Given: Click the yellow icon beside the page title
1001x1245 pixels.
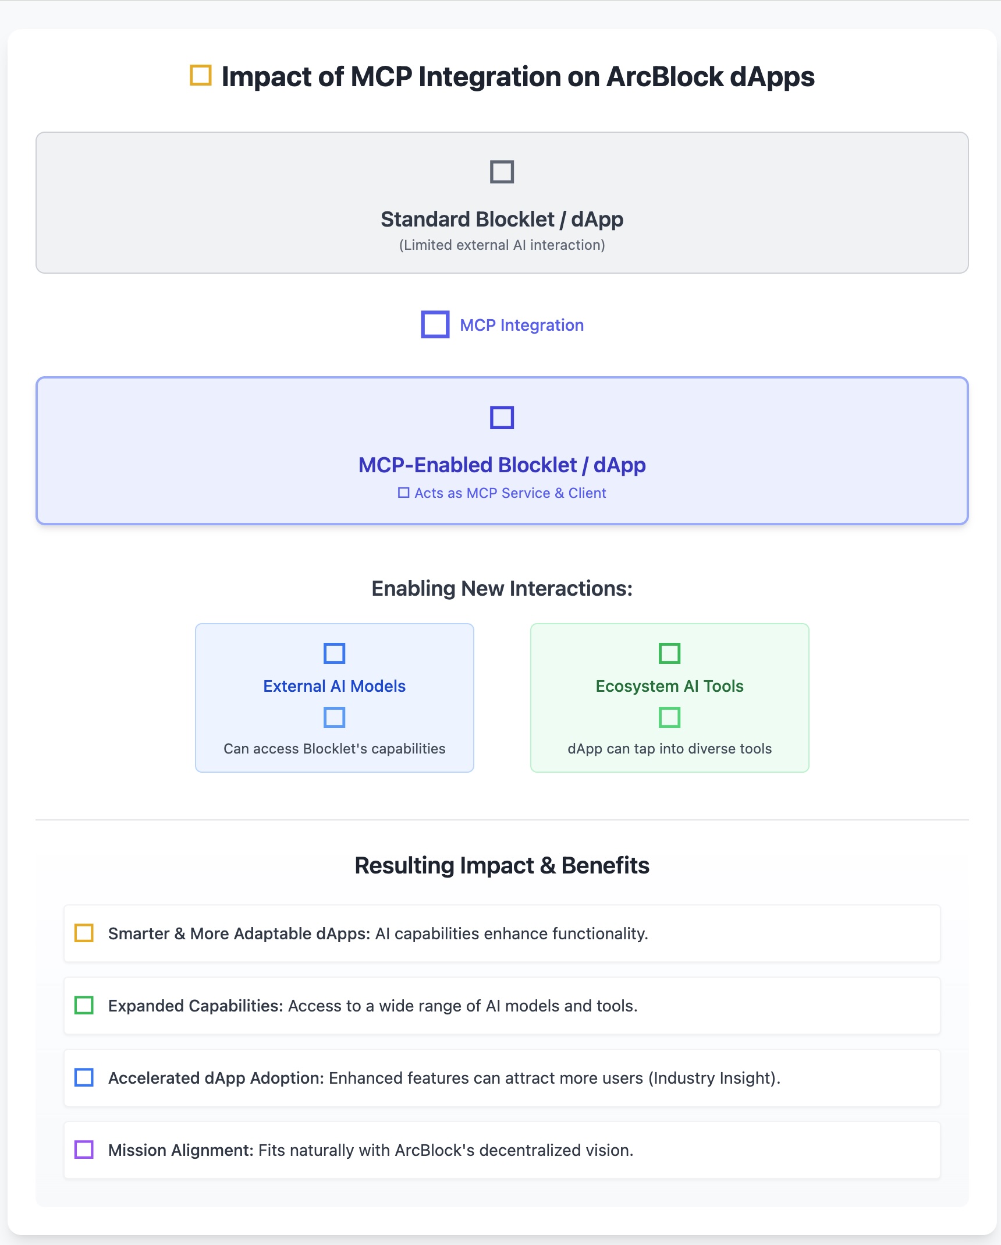Looking at the screenshot, I should pyautogui.click(x=201, y=76).
